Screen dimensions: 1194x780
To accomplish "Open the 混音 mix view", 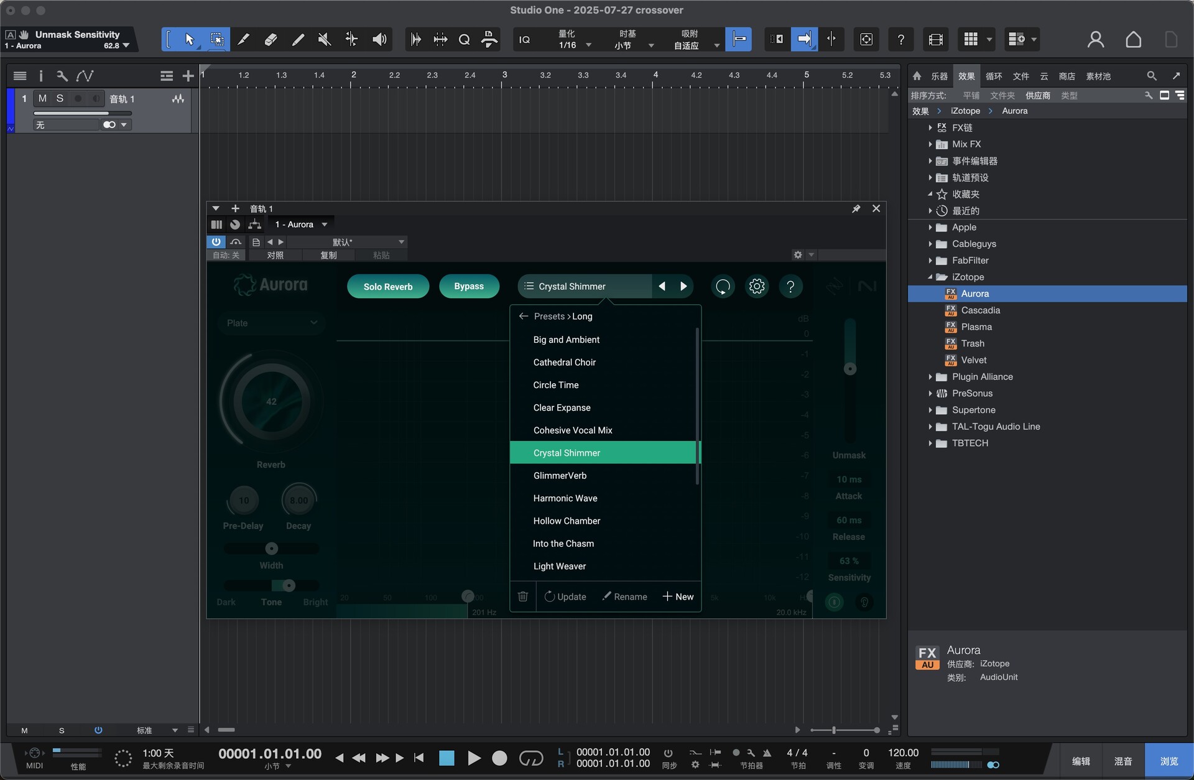I will pos(1123,761).
